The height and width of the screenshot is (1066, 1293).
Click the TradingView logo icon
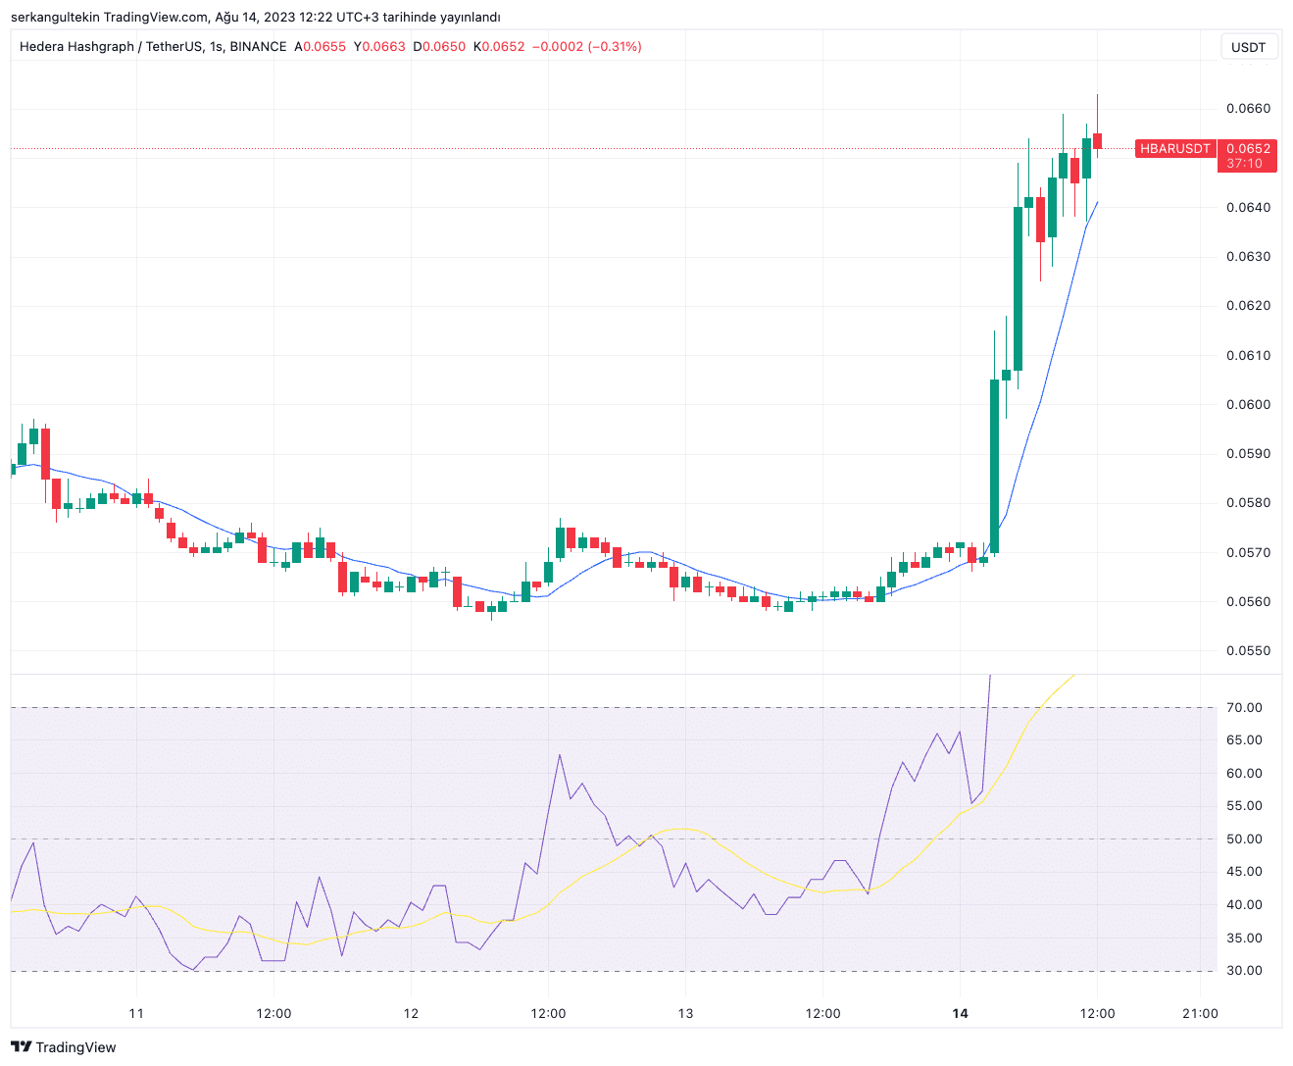(x=21, y=1046)
